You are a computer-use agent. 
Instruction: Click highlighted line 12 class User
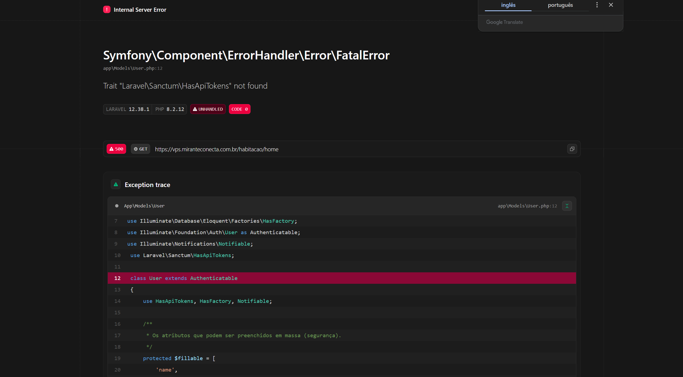coord(184,278)
